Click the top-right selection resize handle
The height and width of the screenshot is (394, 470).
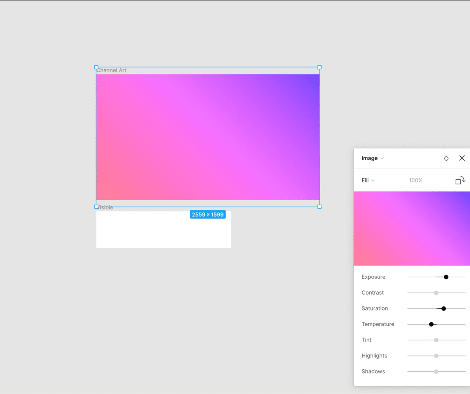(320, 67)
